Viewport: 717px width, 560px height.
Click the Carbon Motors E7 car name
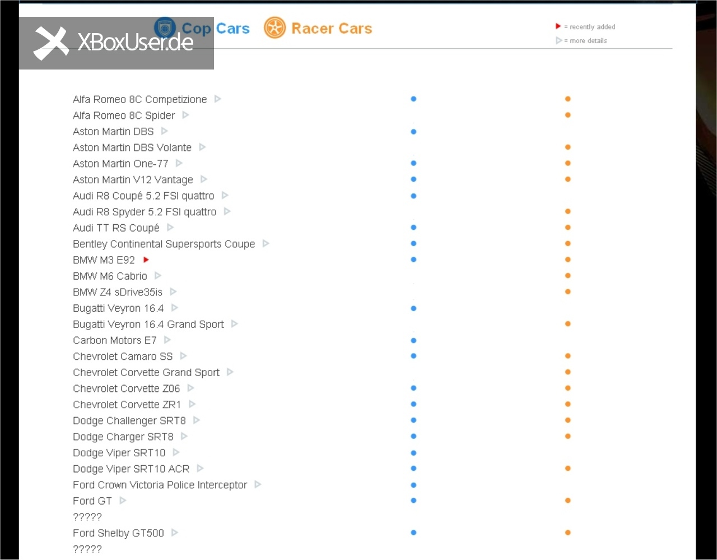(x=114, y=340)
